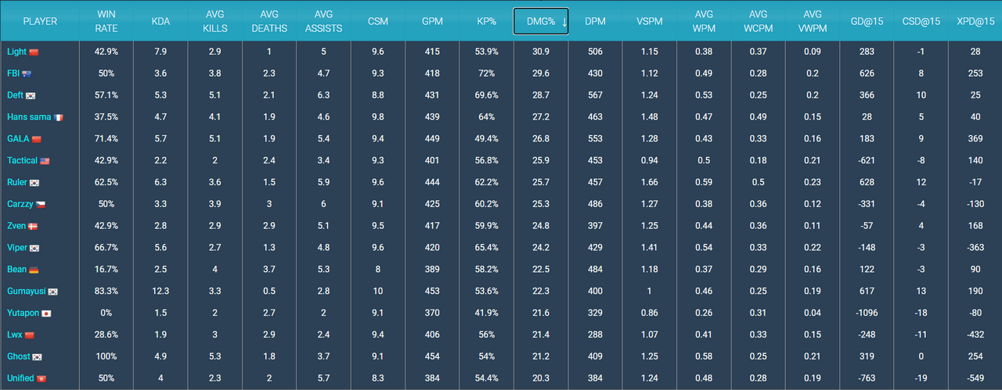Click the China flag beside Light
The width and height of the screenshot is (1002, 390).
tap(34, 52)
